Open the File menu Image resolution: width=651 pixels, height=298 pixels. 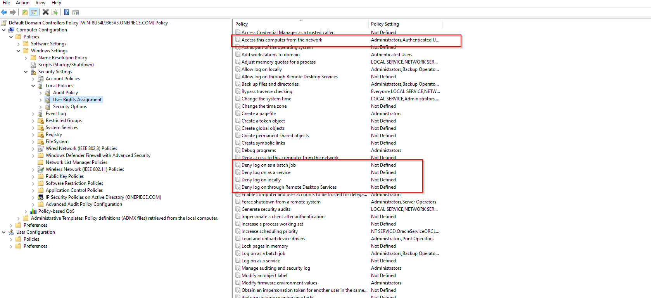6,3
